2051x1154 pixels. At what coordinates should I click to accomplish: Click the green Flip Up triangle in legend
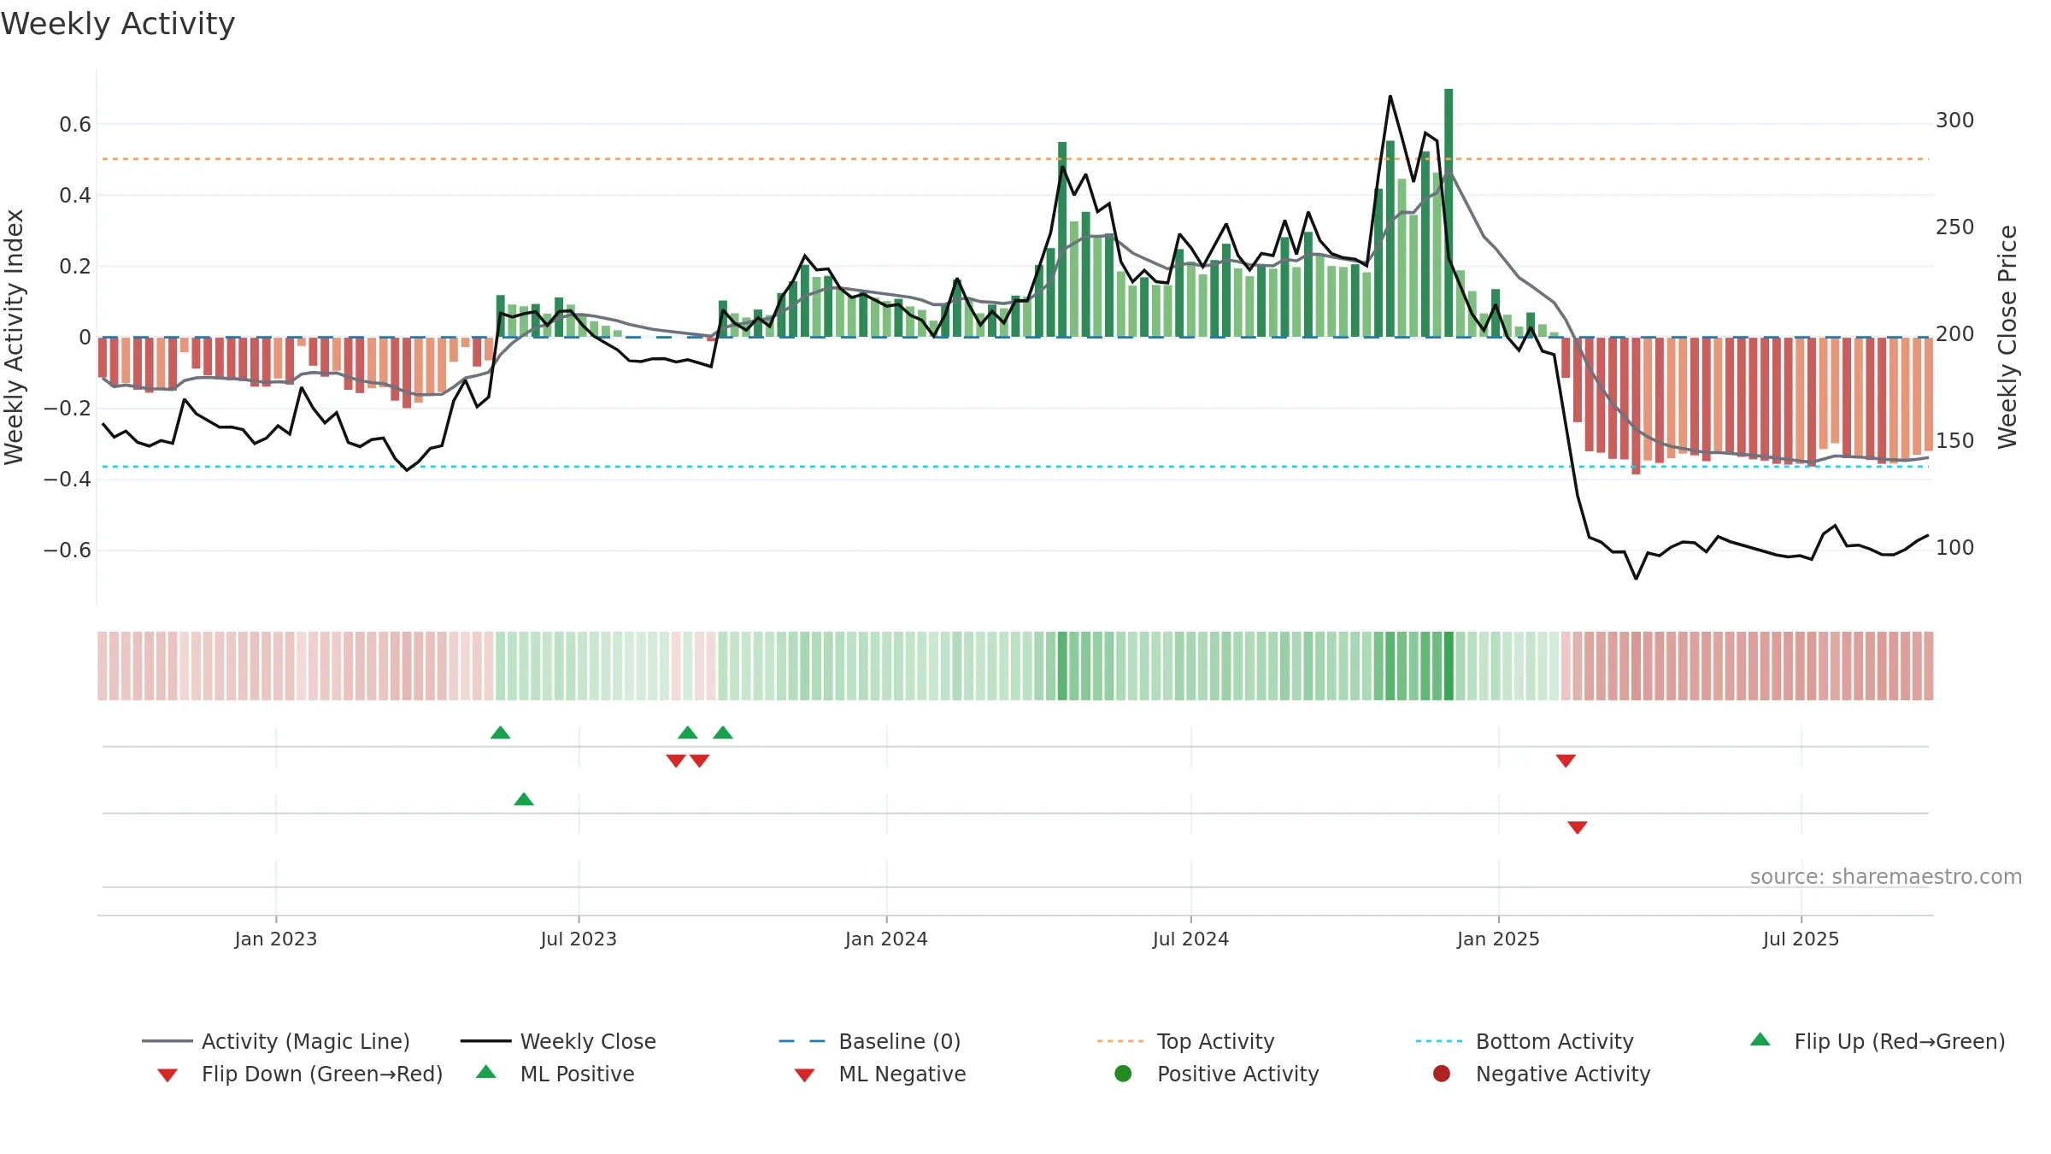[1760, 1039]
